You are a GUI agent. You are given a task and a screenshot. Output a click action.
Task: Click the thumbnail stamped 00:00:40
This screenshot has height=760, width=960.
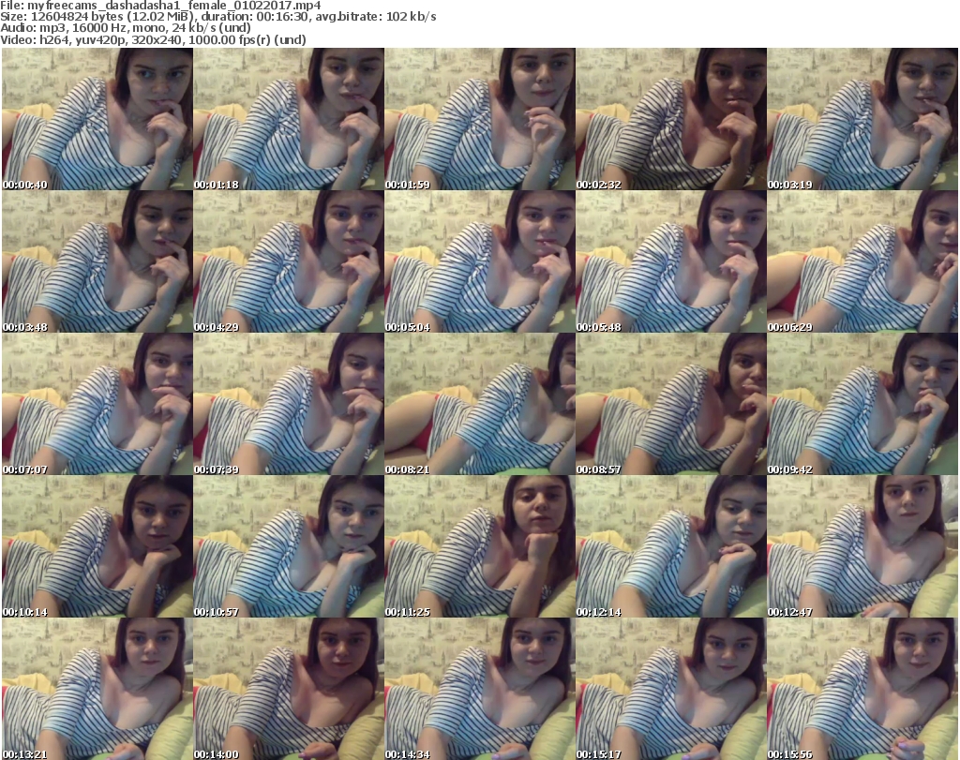(x=97, y=119)
